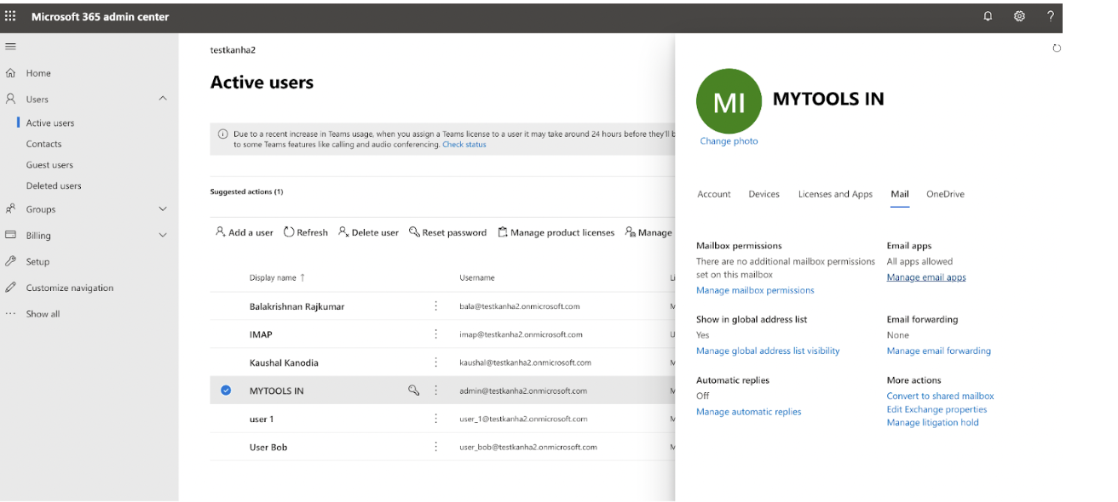Click the Check status link in the notice

[x=464, y=145]
